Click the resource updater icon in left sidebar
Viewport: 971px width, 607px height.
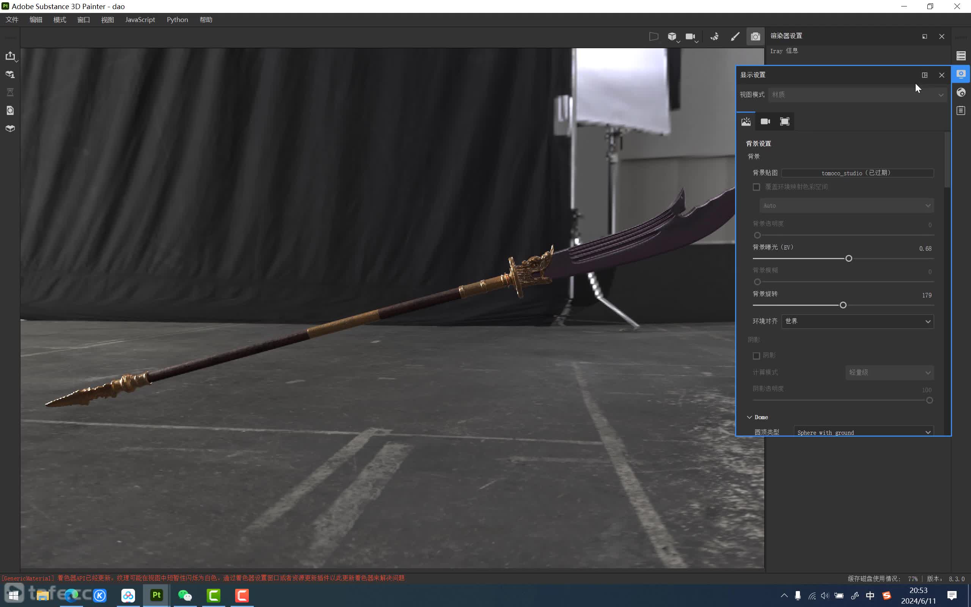(11, 110)
